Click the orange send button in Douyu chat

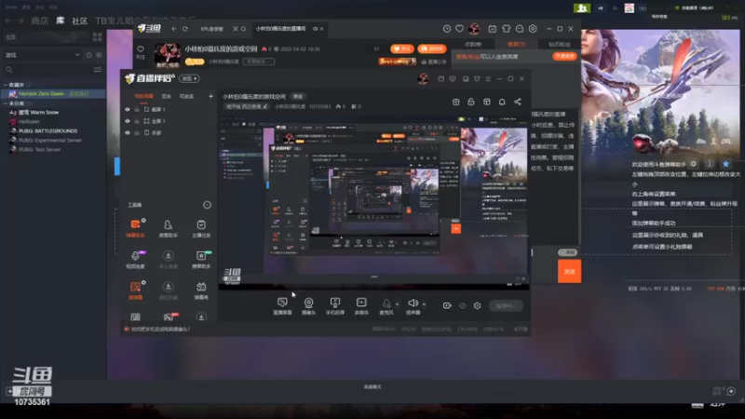click(x=569, y=271)
